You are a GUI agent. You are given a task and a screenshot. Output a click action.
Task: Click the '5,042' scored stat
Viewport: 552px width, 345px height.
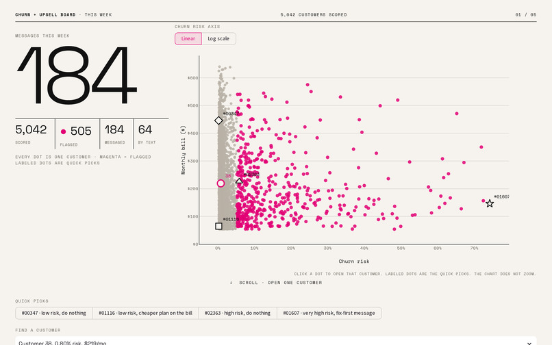[x=31, y=129]
